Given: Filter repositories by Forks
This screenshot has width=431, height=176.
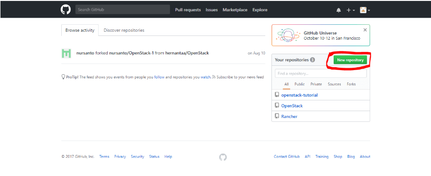Looking at the screenshot, I should 351,84.
